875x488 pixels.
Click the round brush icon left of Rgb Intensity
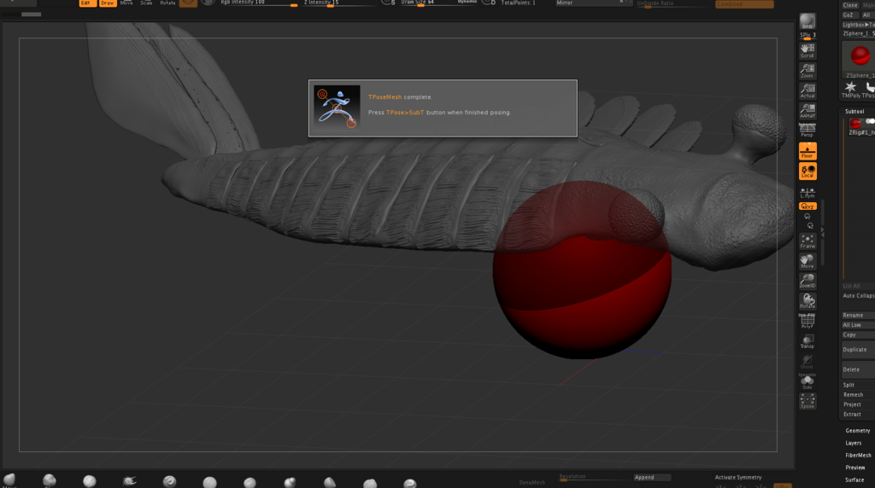[208, 3]
